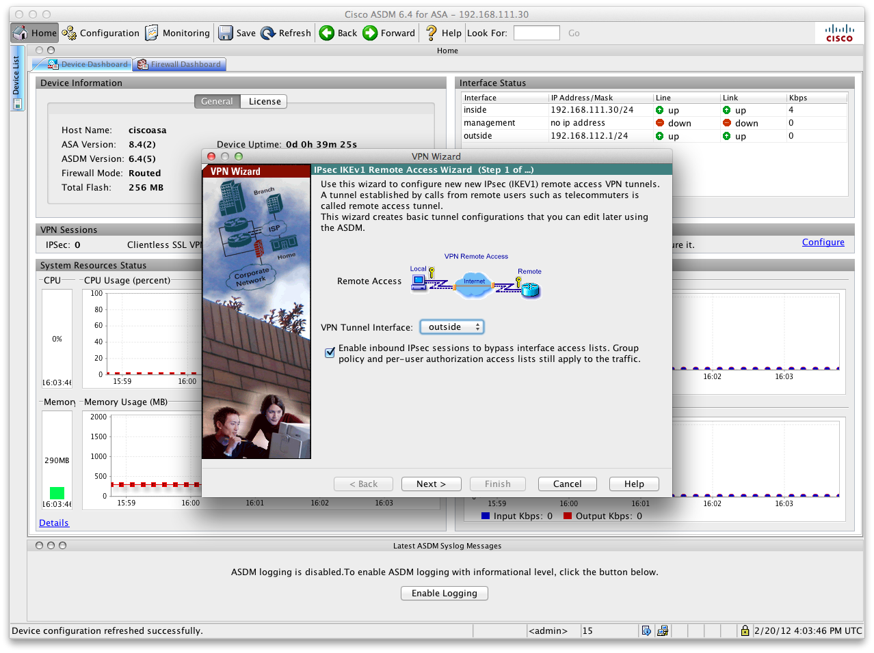Viewport: 874px width, 653px height.
Task: Toggle inbound IPsec bypass access lists checkbox
Action: pos(330,353)
